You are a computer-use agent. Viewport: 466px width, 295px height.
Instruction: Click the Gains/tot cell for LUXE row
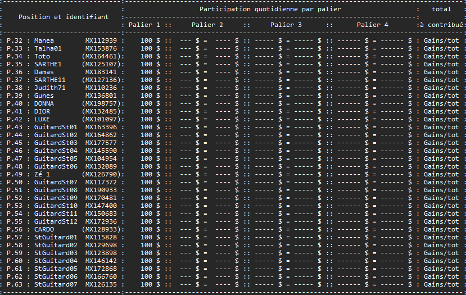pos(441,119)
